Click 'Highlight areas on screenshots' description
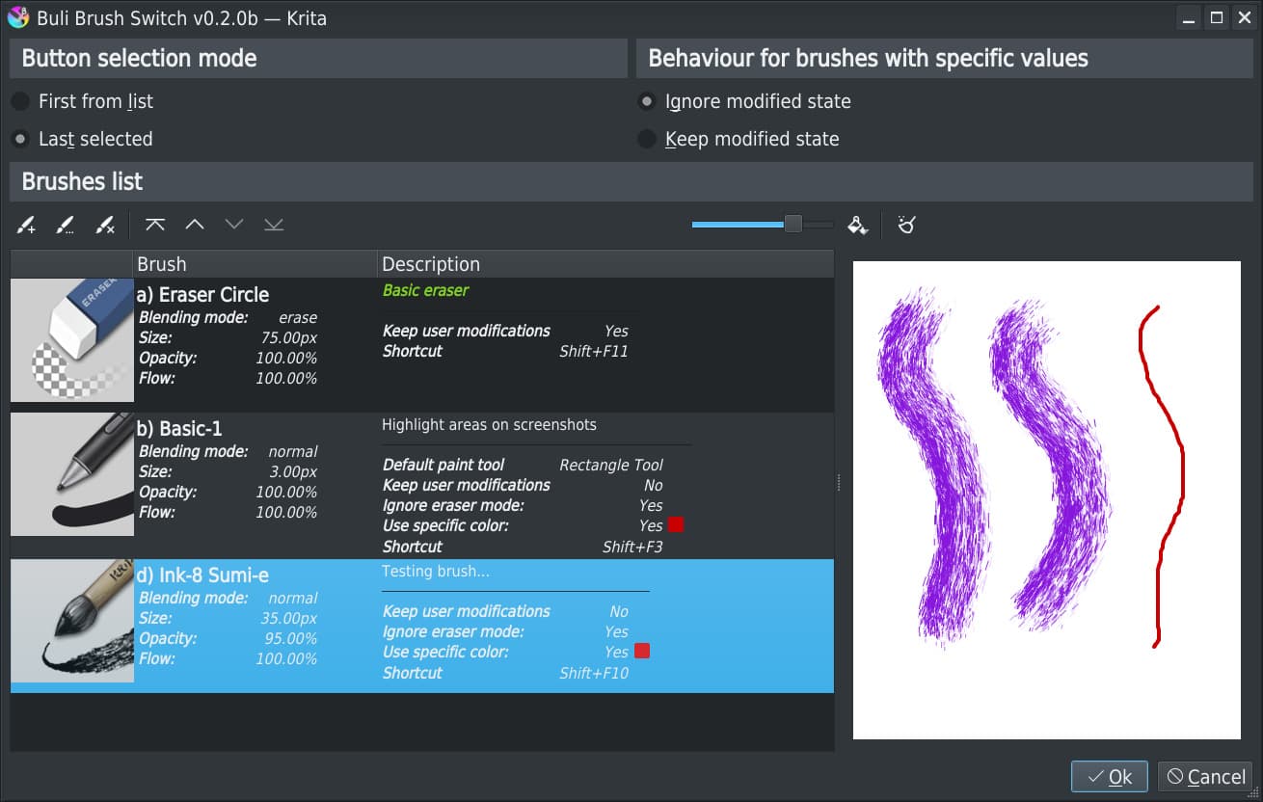Screen dimensions: 1263x802 489,425
